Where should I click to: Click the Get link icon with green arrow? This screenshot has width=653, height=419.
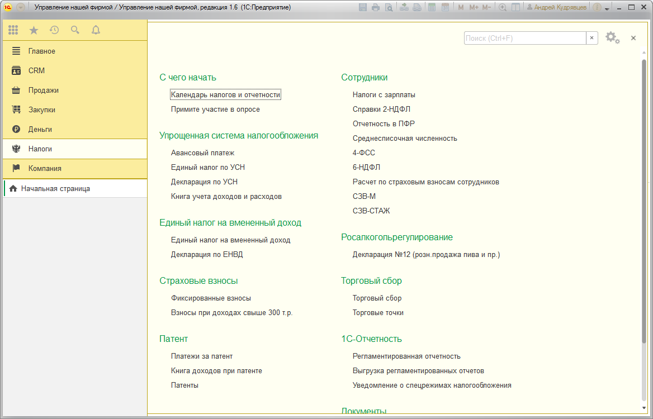404,7
